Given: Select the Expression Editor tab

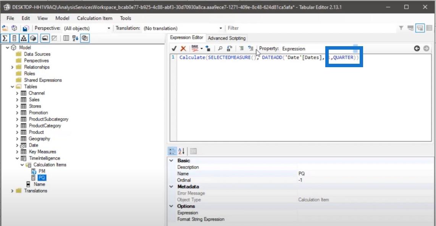Looking at the screenshot, I should (x=186, y=37).
